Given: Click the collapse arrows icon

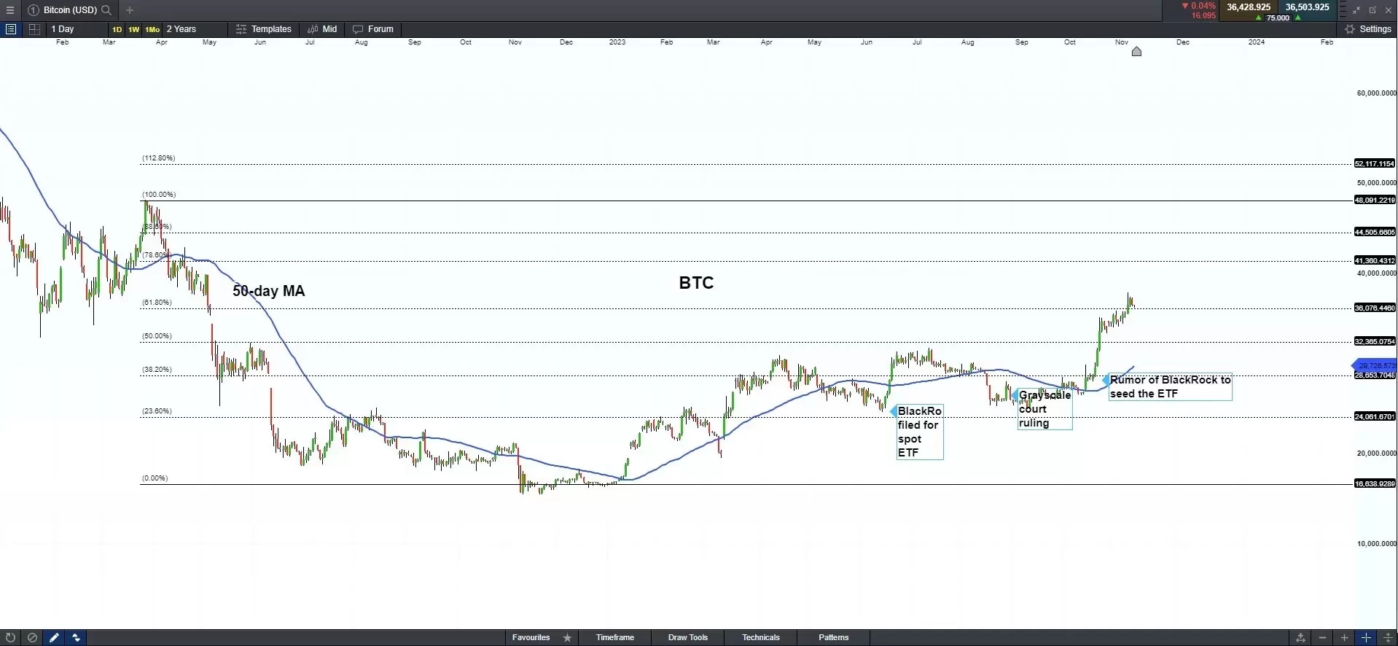Looking at the screenshot, I should tap(1356, 10).
